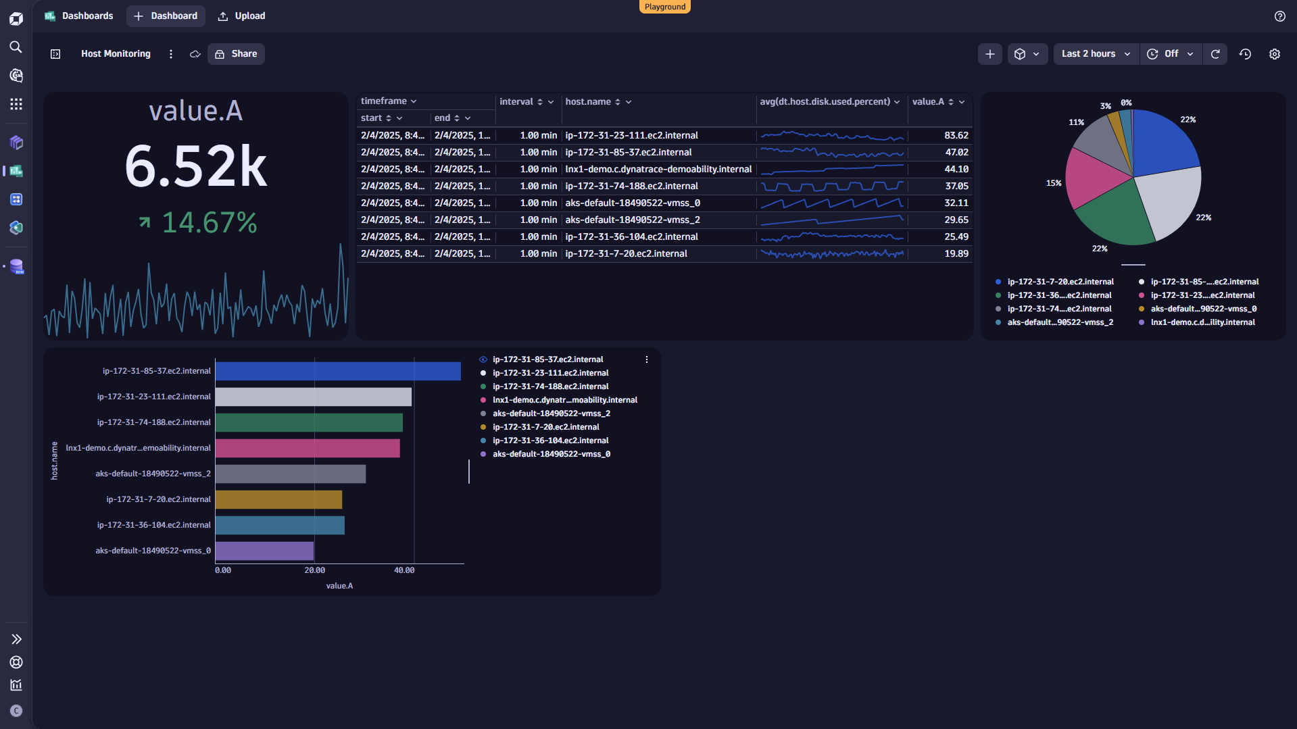Image resolution: width=1297 pixels, height=729 pixels.
Task: Toggle the auto-refresh Off control
Action: click(x=1171, y=53)
